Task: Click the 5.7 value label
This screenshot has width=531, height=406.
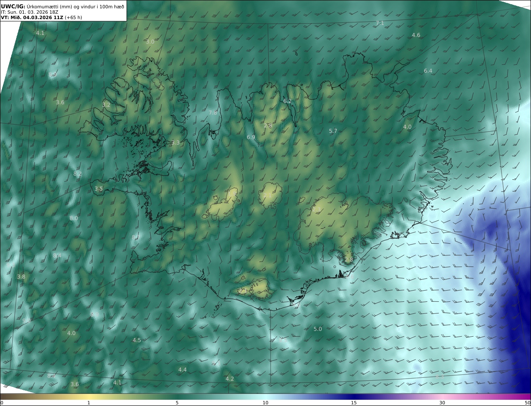Action: 333,131
